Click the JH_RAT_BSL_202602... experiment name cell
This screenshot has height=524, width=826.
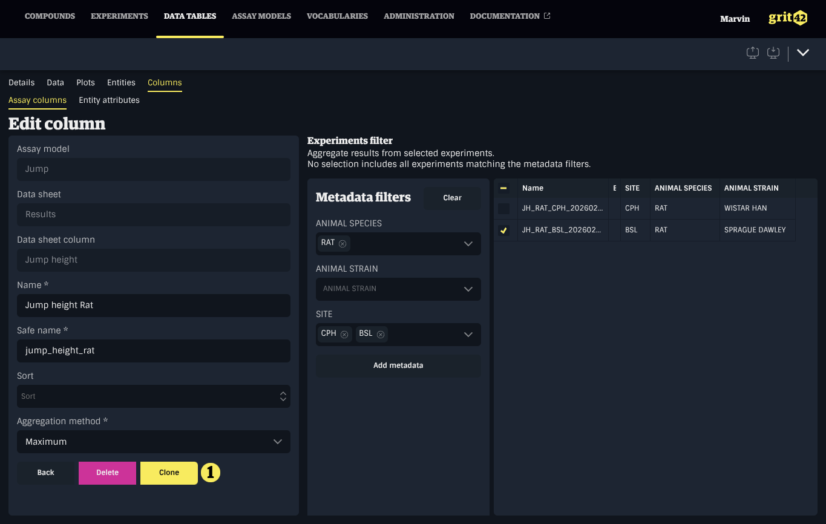click(x=563, y=230)
